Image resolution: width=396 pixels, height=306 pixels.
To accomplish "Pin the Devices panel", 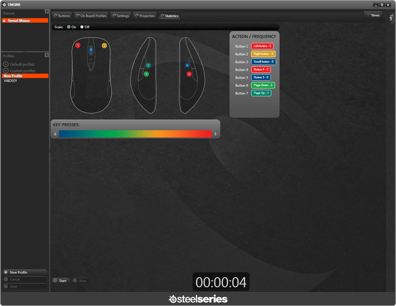I will (x=47, y=11).
